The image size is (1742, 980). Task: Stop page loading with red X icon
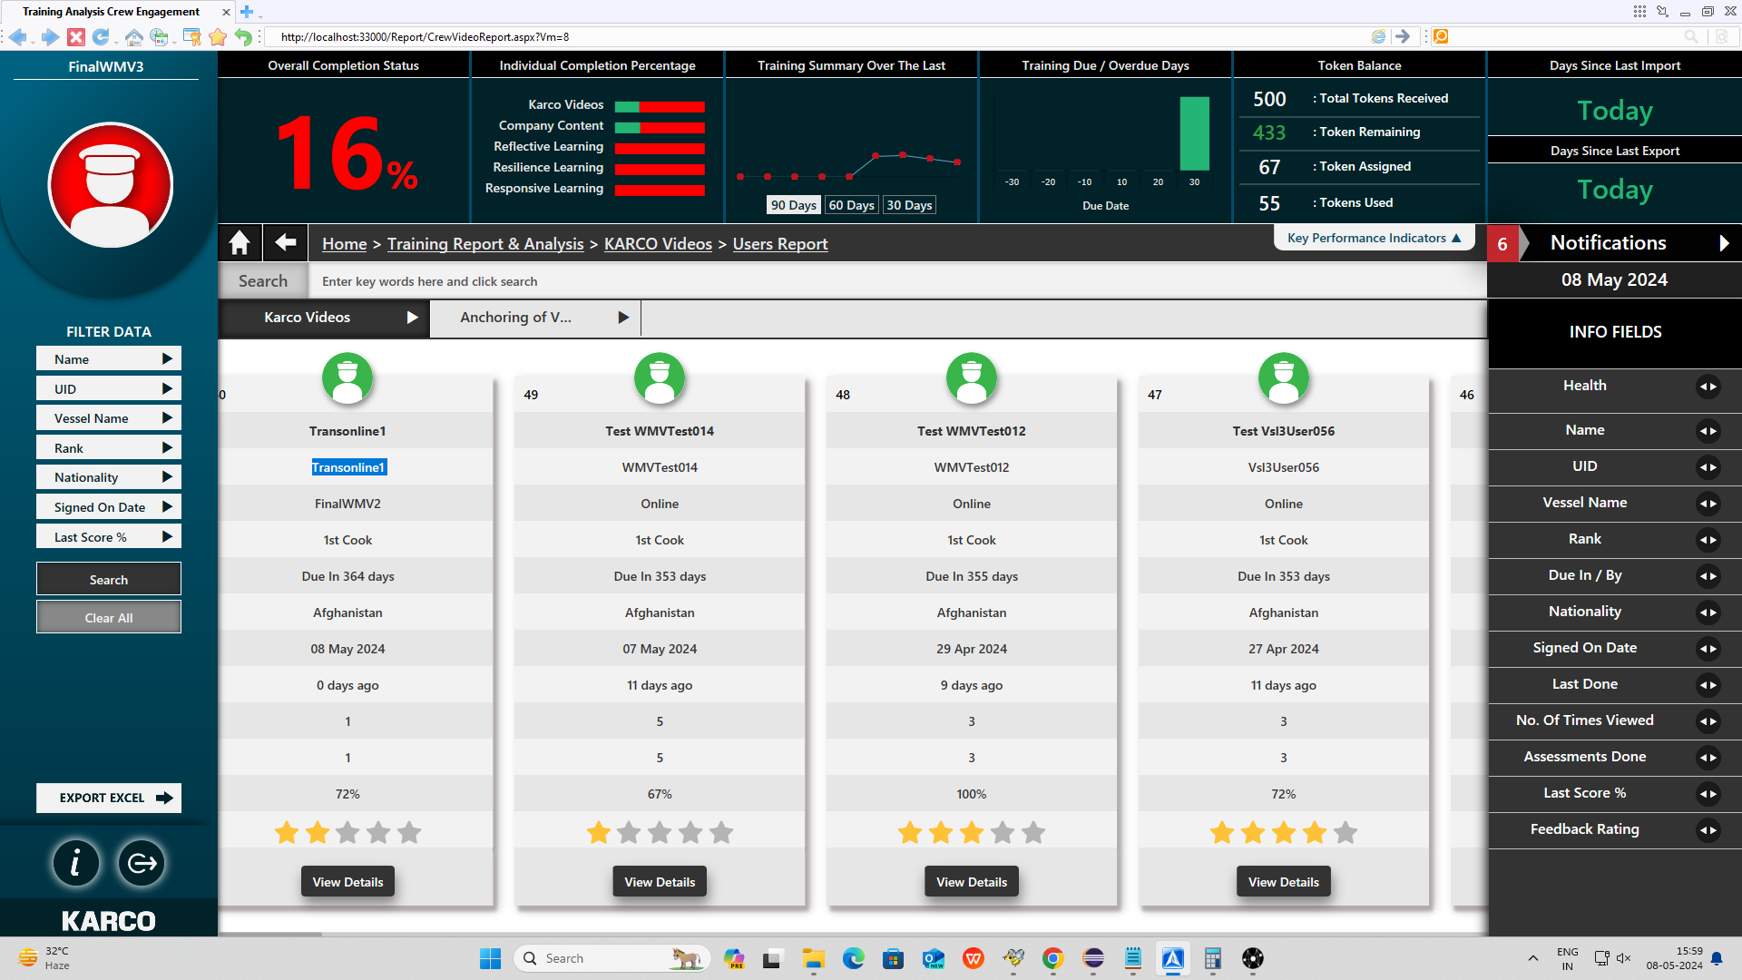coord(76,36)
